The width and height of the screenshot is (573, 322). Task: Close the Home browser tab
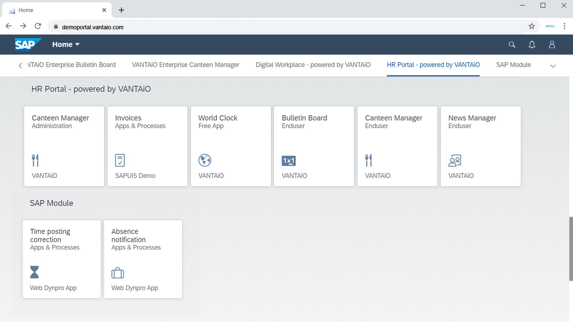(x=104, y=10)
